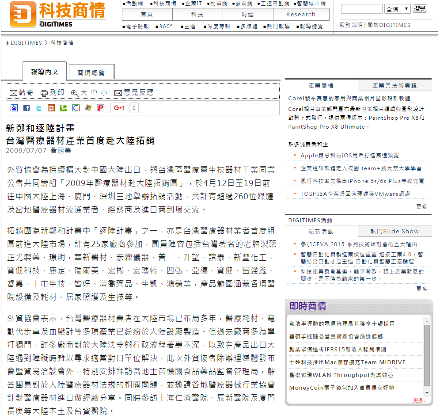Share the article on Twitter
The width and height of the screenshot is (440, 415).
coord(39,108)
